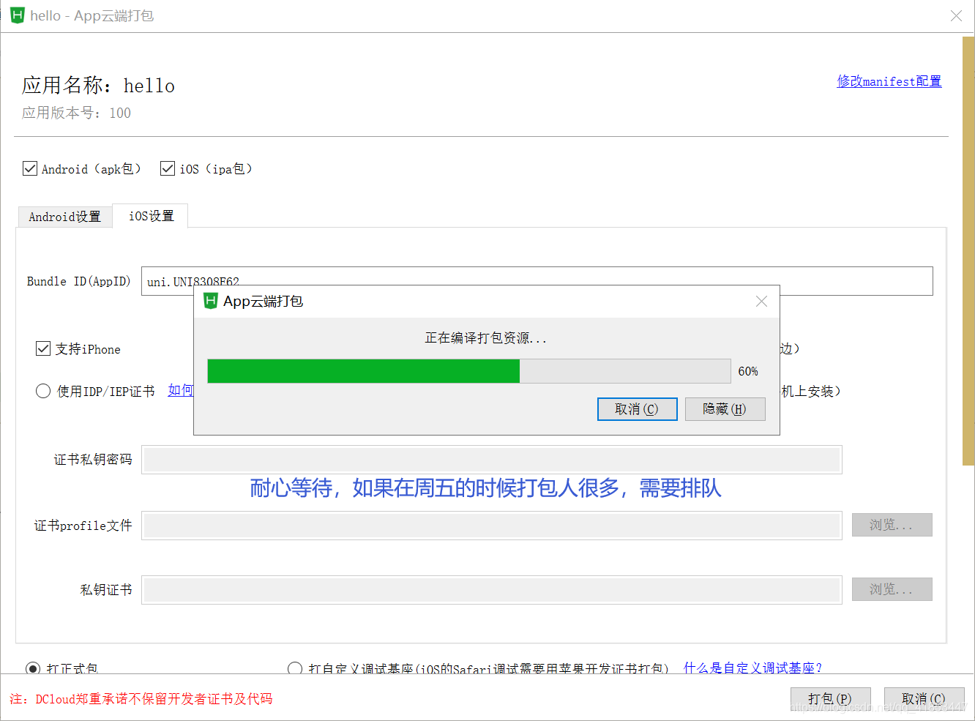The height and width of the screenshot is (721, 975).
Task: Click the 正在编译打包资源... status text
Action: (486, 338)
